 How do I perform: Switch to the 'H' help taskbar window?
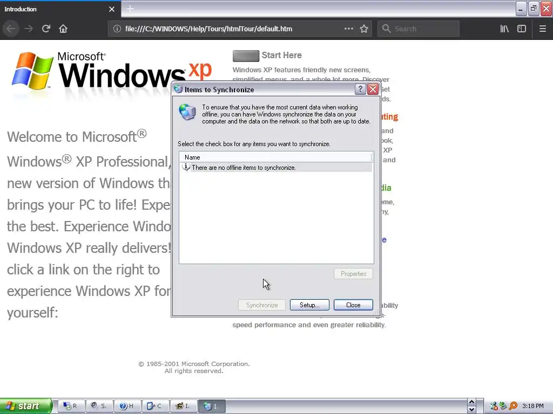pyautogui.click(x=127, y=406)
